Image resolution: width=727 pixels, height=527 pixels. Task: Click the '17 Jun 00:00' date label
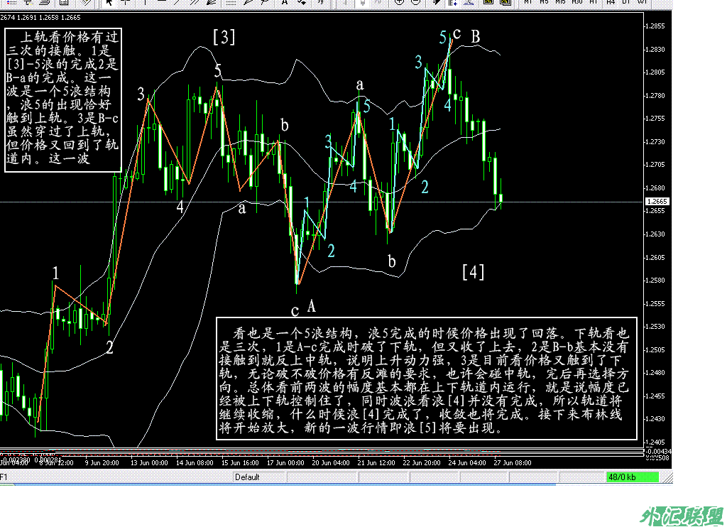[285, 462]
